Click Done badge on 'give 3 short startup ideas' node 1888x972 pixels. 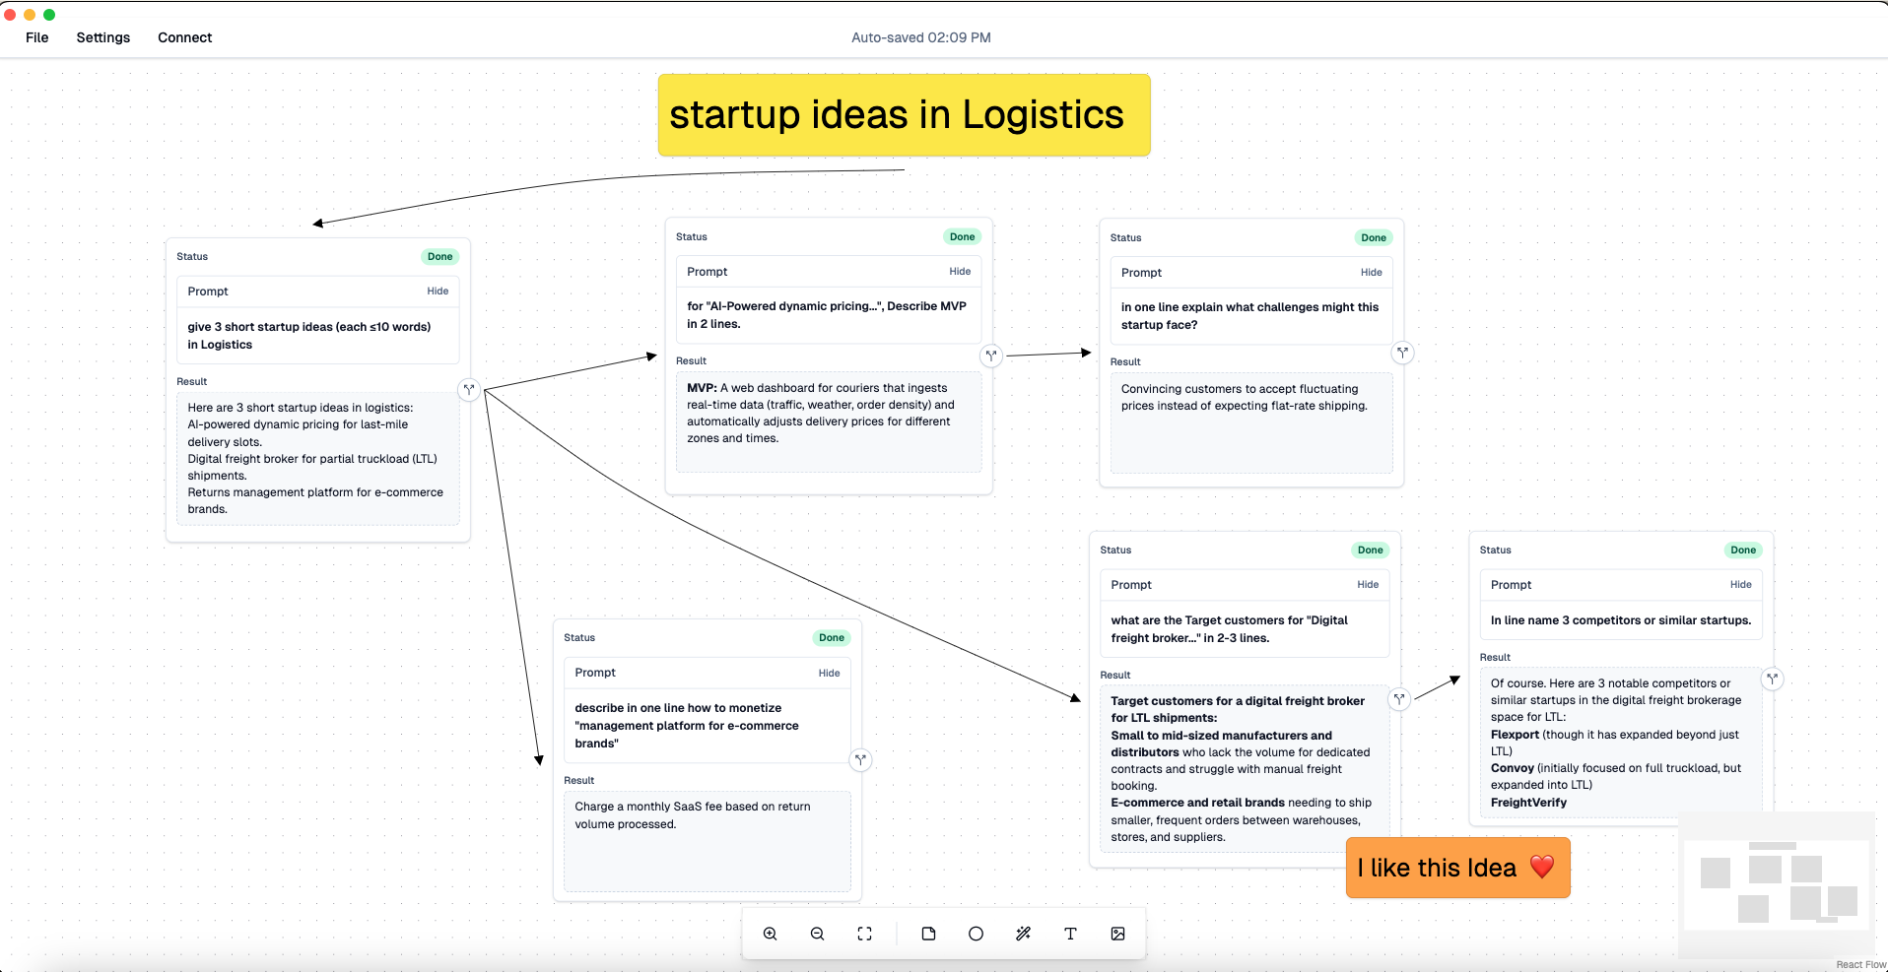click(439, 257)
